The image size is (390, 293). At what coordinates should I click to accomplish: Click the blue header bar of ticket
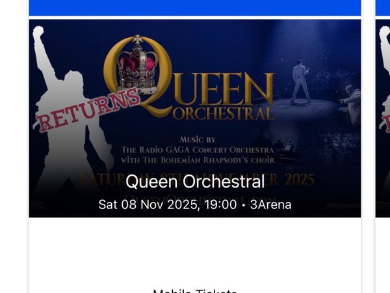(x=195, y=8)
